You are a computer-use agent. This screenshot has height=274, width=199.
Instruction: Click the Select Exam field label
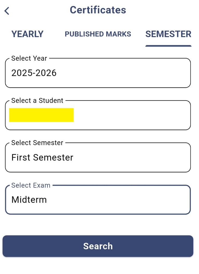tap(31, 185)
